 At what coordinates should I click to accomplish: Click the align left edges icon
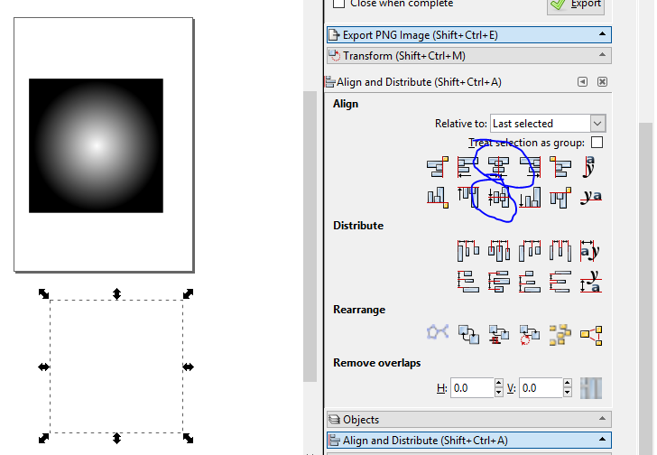(468, 167)
